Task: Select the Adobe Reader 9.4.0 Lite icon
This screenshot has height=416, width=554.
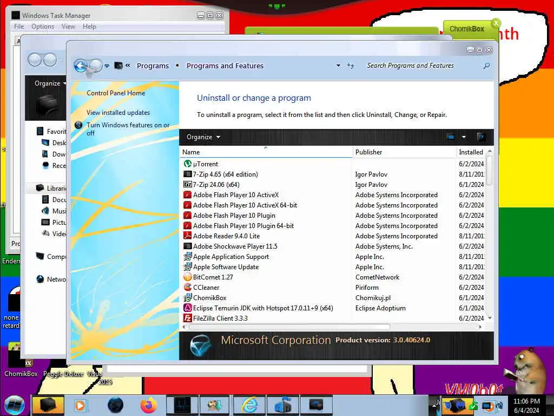Action: [187, 236]
